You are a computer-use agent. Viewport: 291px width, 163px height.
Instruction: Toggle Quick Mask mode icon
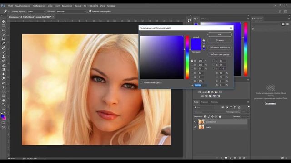click(3, 123)
